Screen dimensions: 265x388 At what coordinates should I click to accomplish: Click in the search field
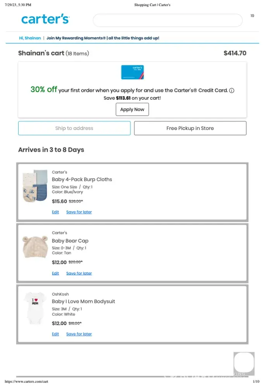168,21
